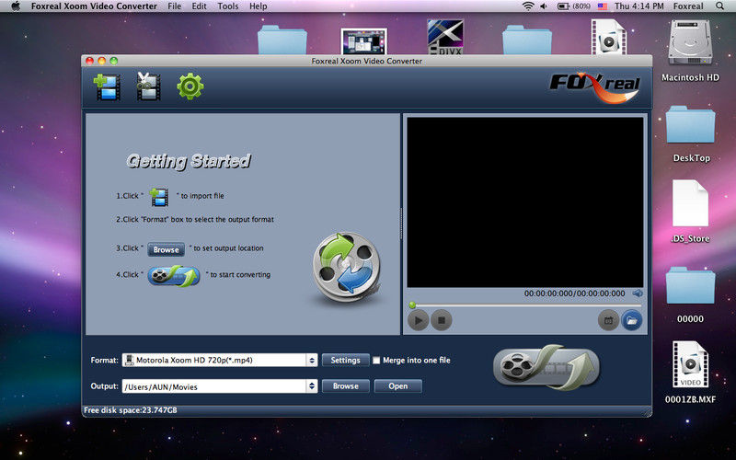Open the Format dropdown list

[220, 360]
